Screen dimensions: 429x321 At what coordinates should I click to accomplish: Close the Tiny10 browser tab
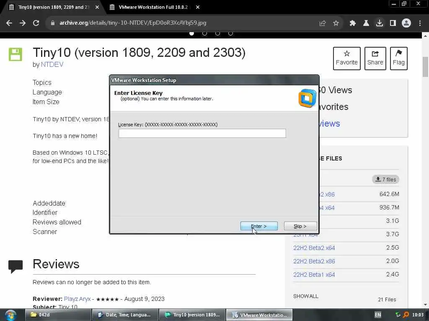97,7
